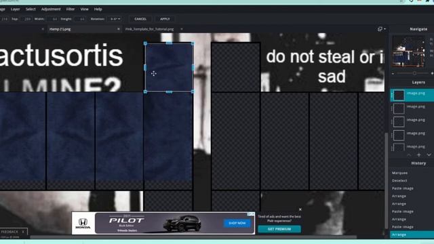Click the horizontal canvas scrollbar
This screenshot has height=244, width=434.
point(193,237)
